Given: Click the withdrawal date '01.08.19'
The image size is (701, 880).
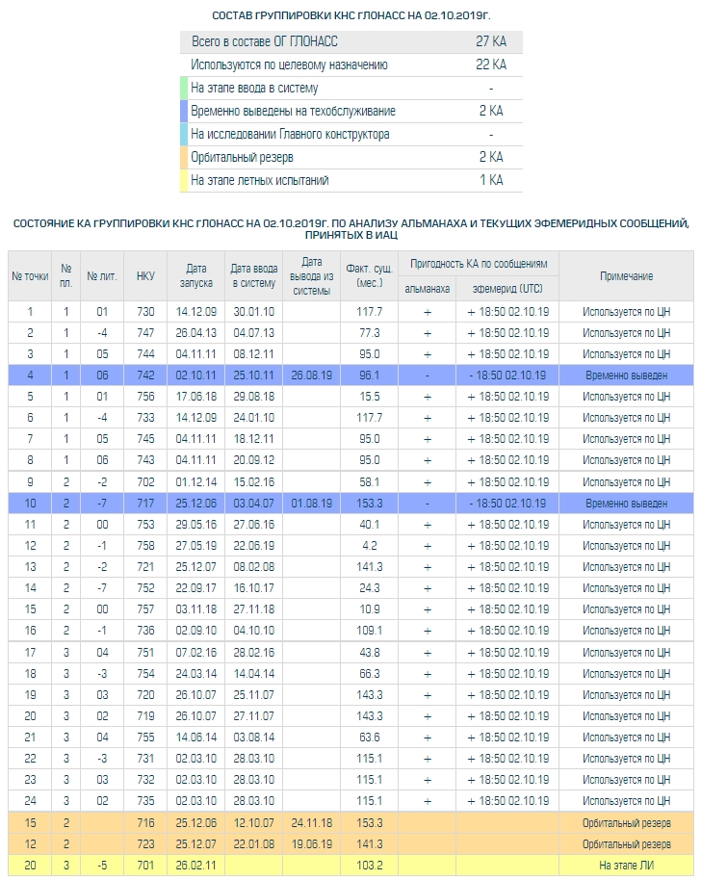Looking at the screenshot, I should click(x=311, y=504).
